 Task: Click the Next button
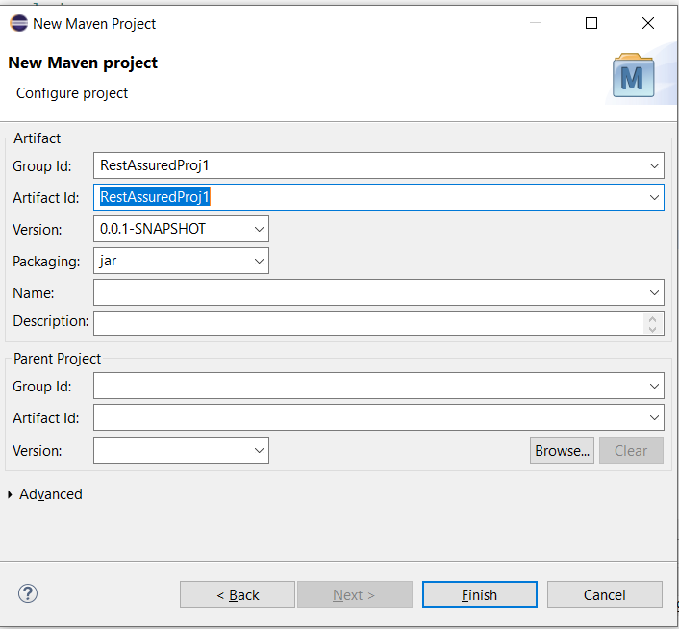(x=355, y=594)
